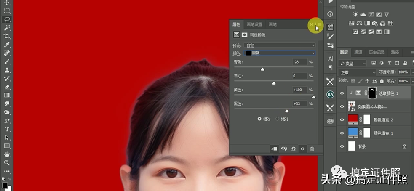The image size is (414, 191).
Task: Toggle lock all icon in Layers
Action: [381, 81]
